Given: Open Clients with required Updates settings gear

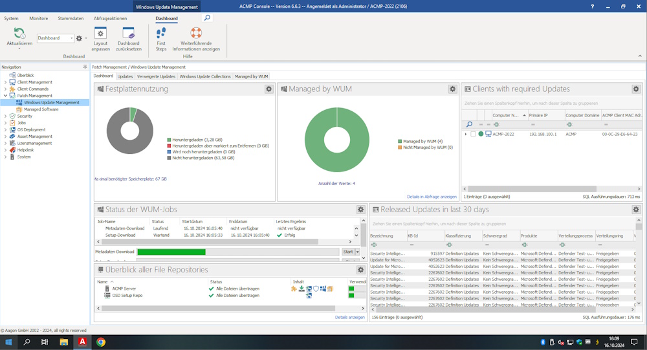Looking at the screenshot, I should pyautogui.click(x=636, y=89).
